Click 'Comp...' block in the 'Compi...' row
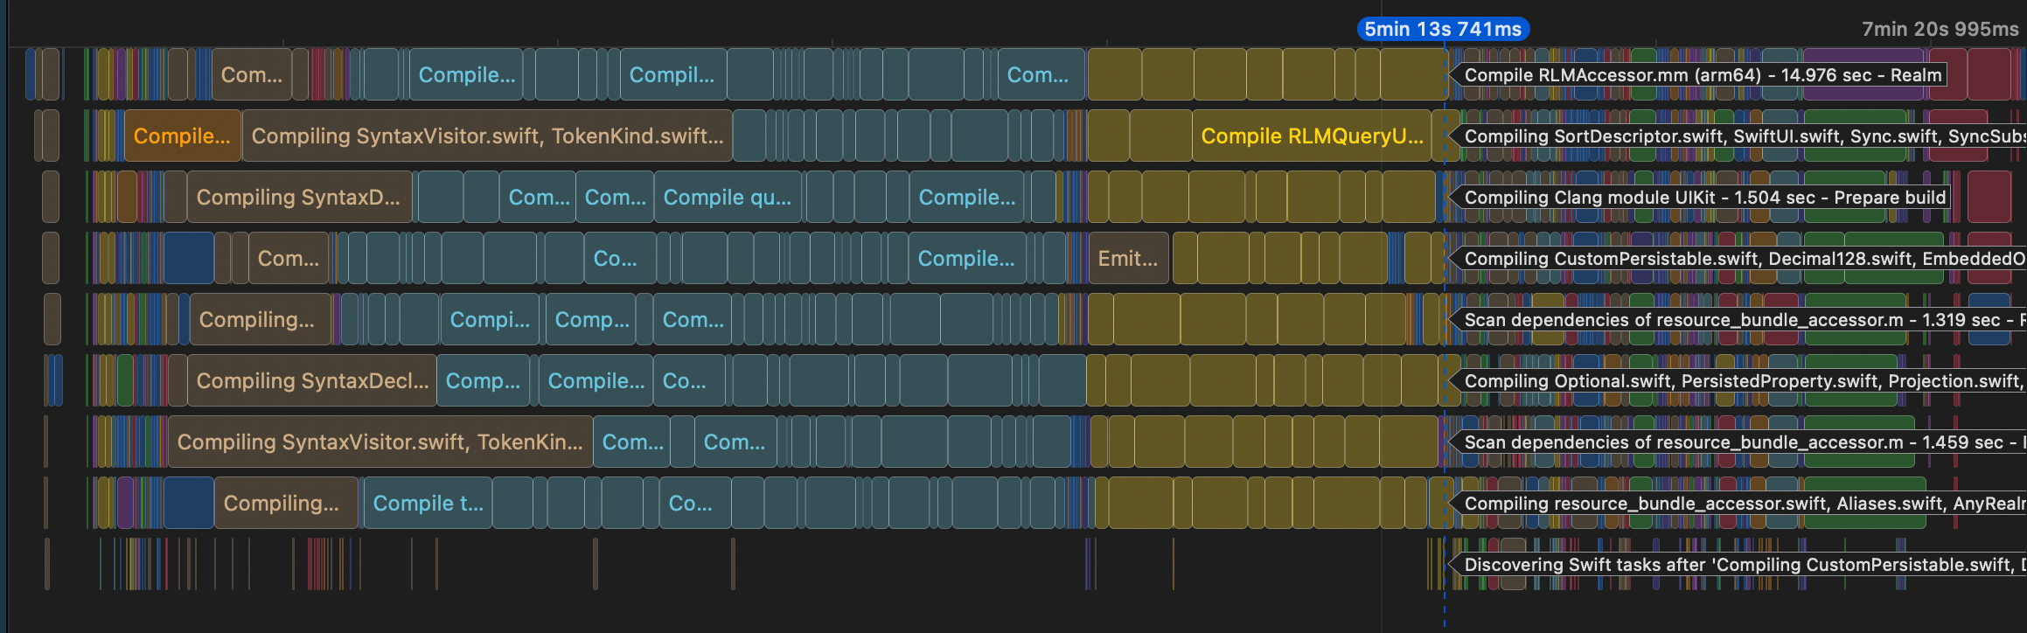Screen dimensions: 2027x633 click(592, 319)
